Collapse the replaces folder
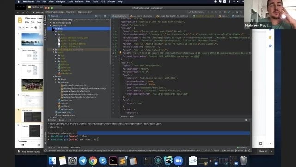The height and width of the screenshot is (167, 296). [x=56, y=83]
